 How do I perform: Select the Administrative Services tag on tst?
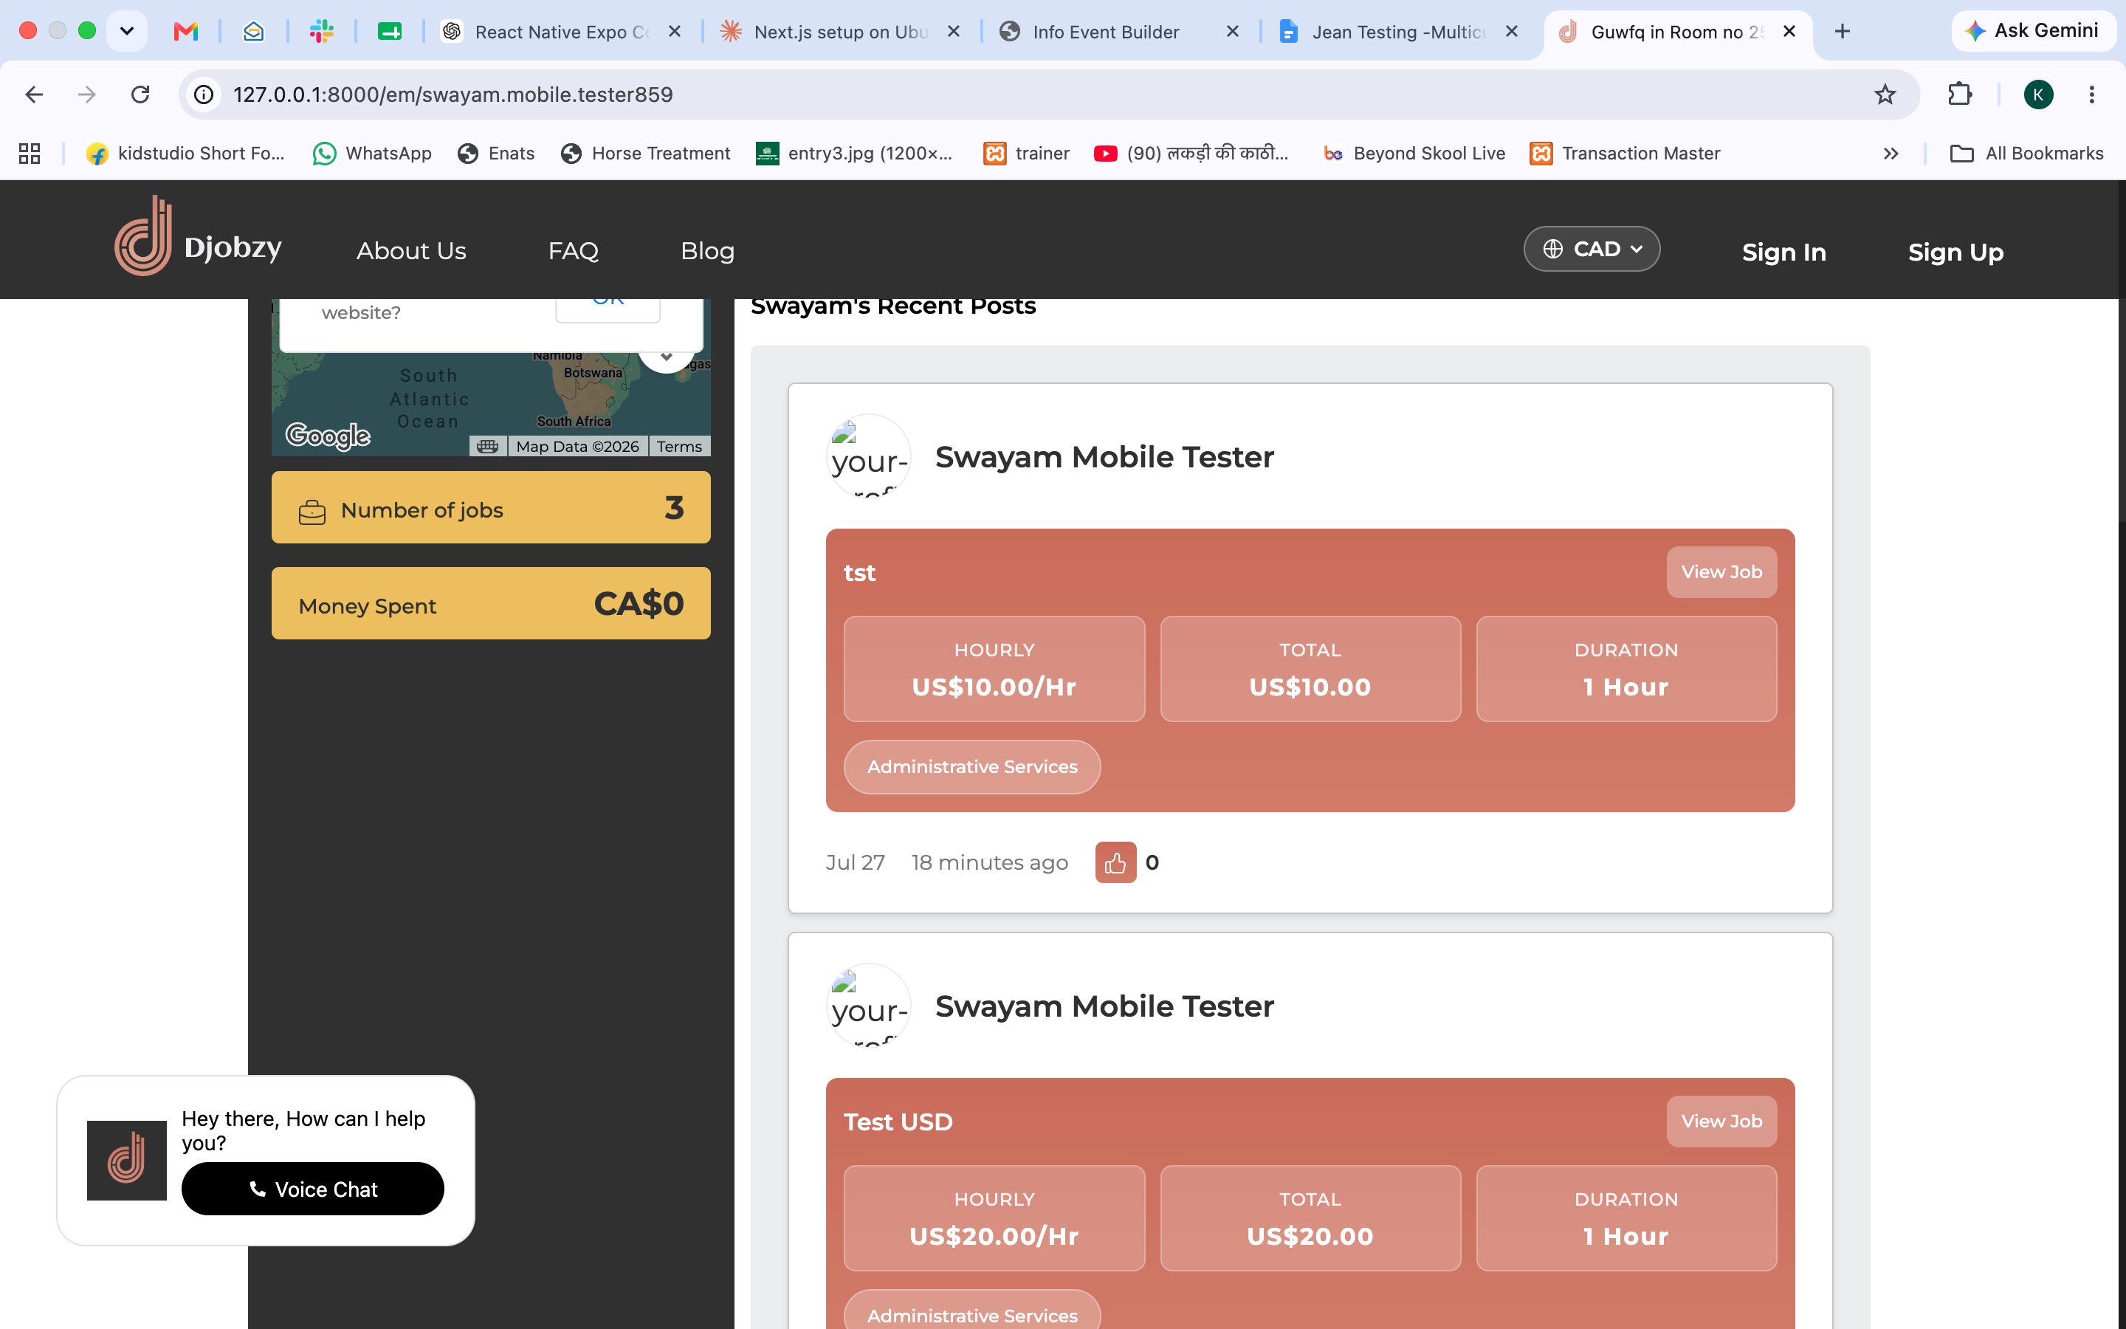pos(971,767)
